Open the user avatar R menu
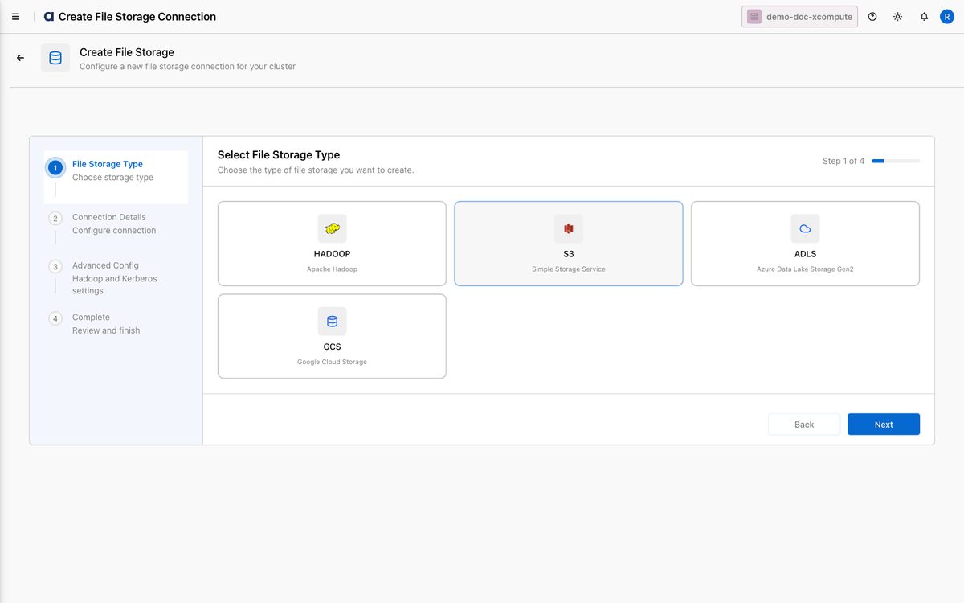 (x=946, y=16)
